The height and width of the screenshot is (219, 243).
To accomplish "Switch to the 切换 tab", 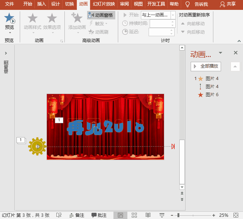I will pos(70,4).
